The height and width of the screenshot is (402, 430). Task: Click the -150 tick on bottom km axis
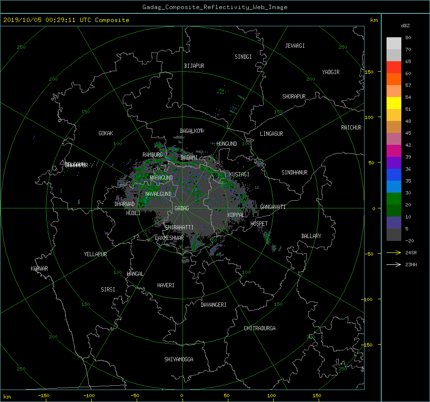43,396
